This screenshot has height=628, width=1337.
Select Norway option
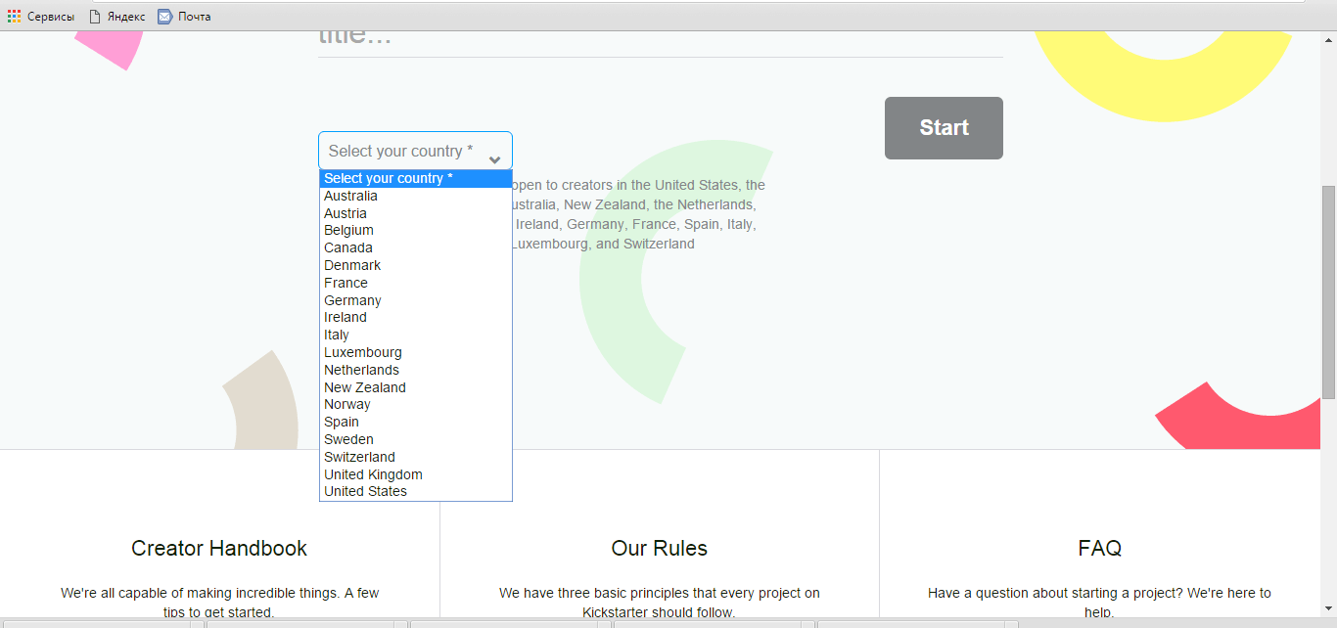click(415, 404)
